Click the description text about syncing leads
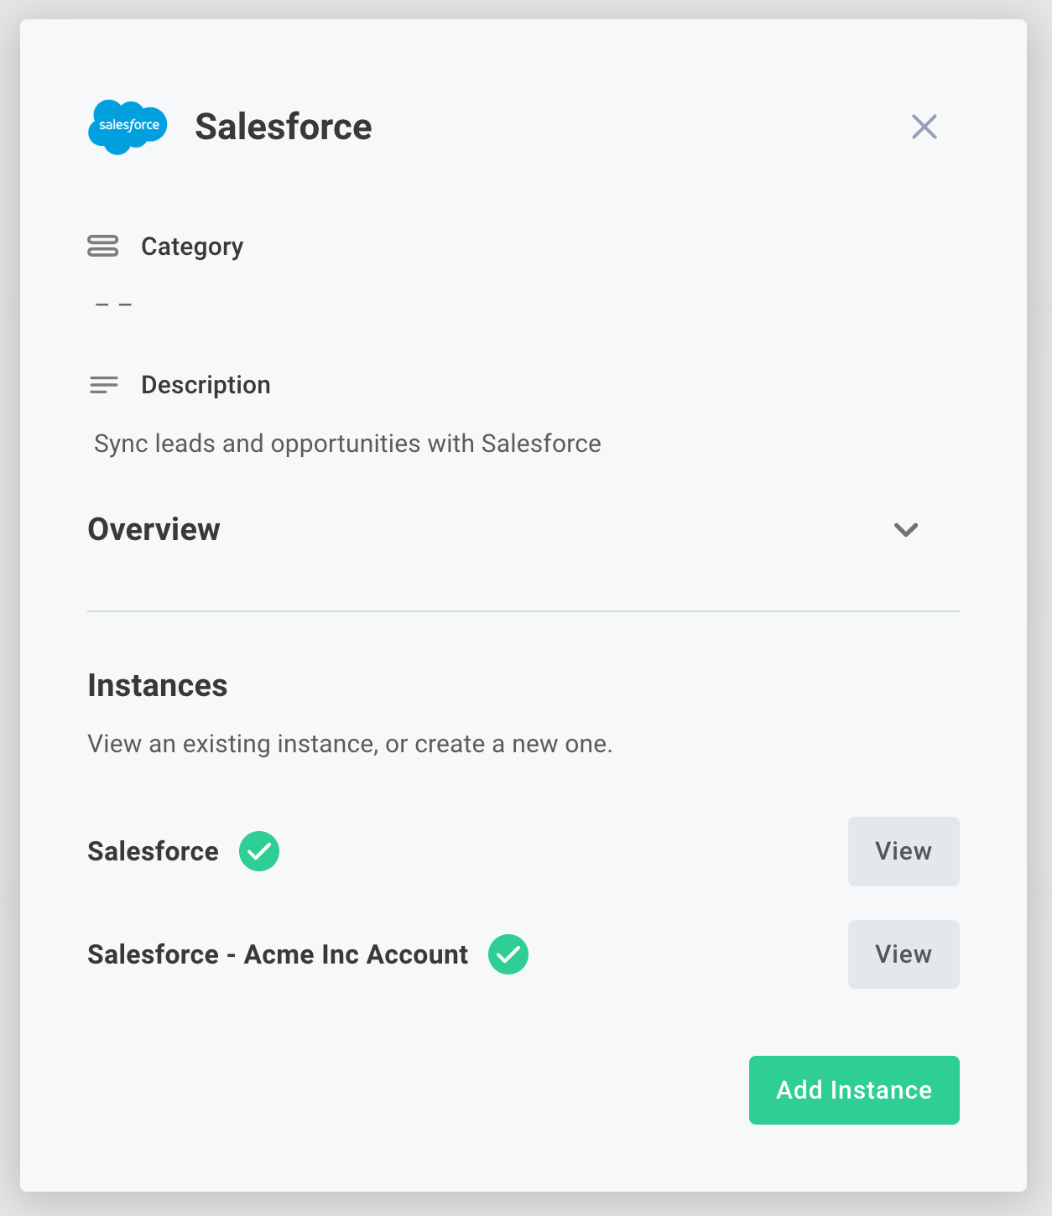 [x=346, y=443]
